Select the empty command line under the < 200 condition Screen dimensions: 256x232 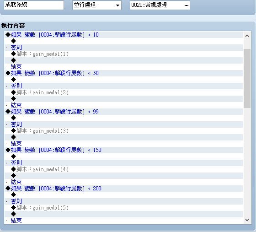click(124, 195)
